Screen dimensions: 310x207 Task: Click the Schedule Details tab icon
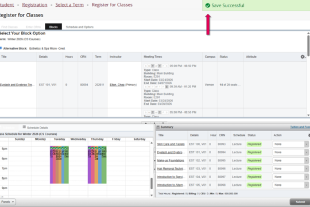click(x=24, y=127)
